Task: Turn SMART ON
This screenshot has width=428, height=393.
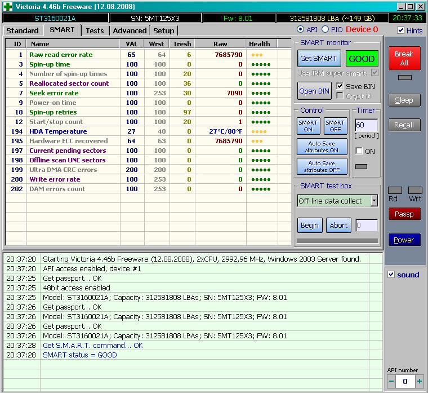Action: (x=308, y=126)
